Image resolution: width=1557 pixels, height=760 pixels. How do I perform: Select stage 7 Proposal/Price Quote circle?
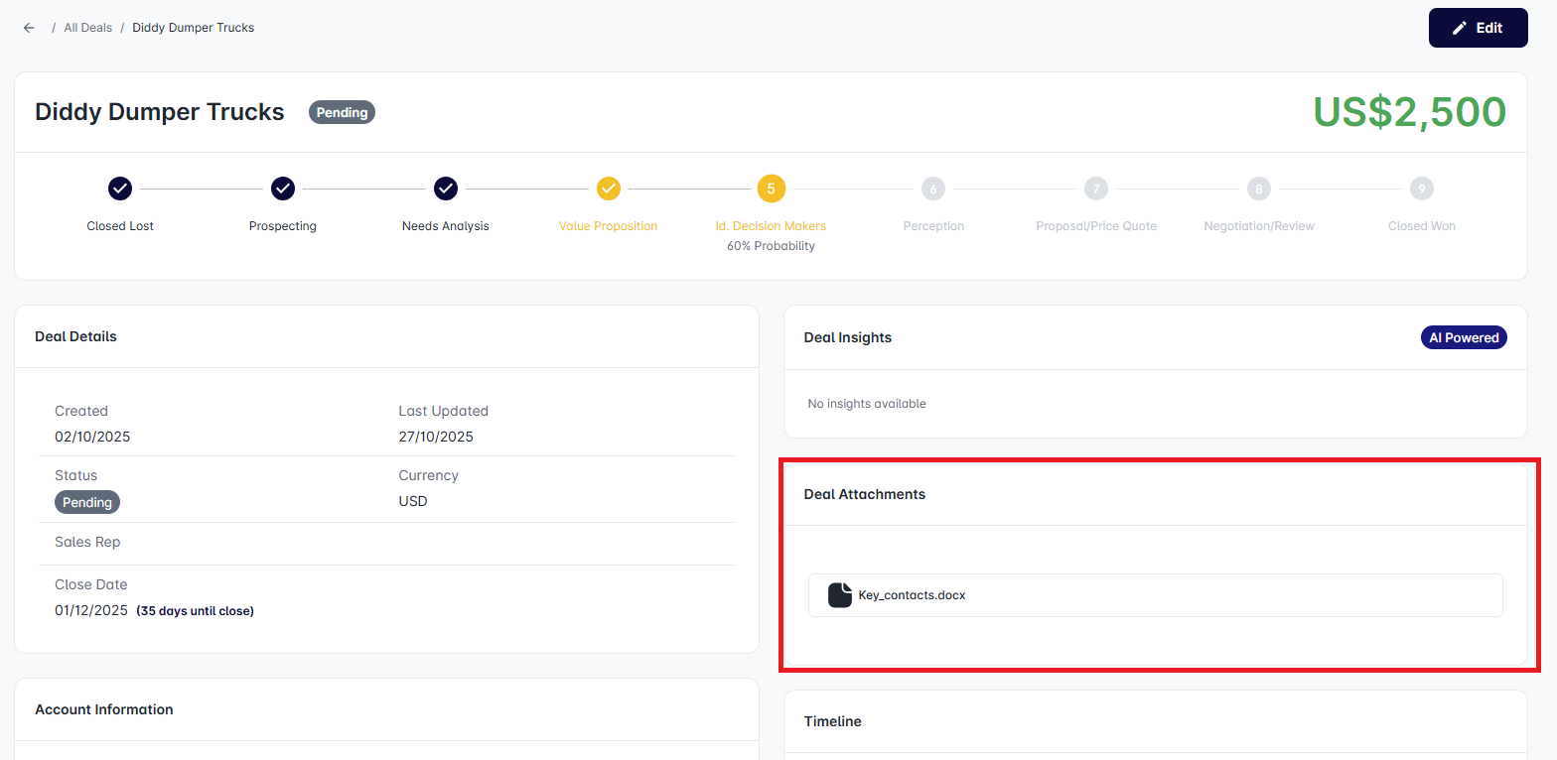1095,189
